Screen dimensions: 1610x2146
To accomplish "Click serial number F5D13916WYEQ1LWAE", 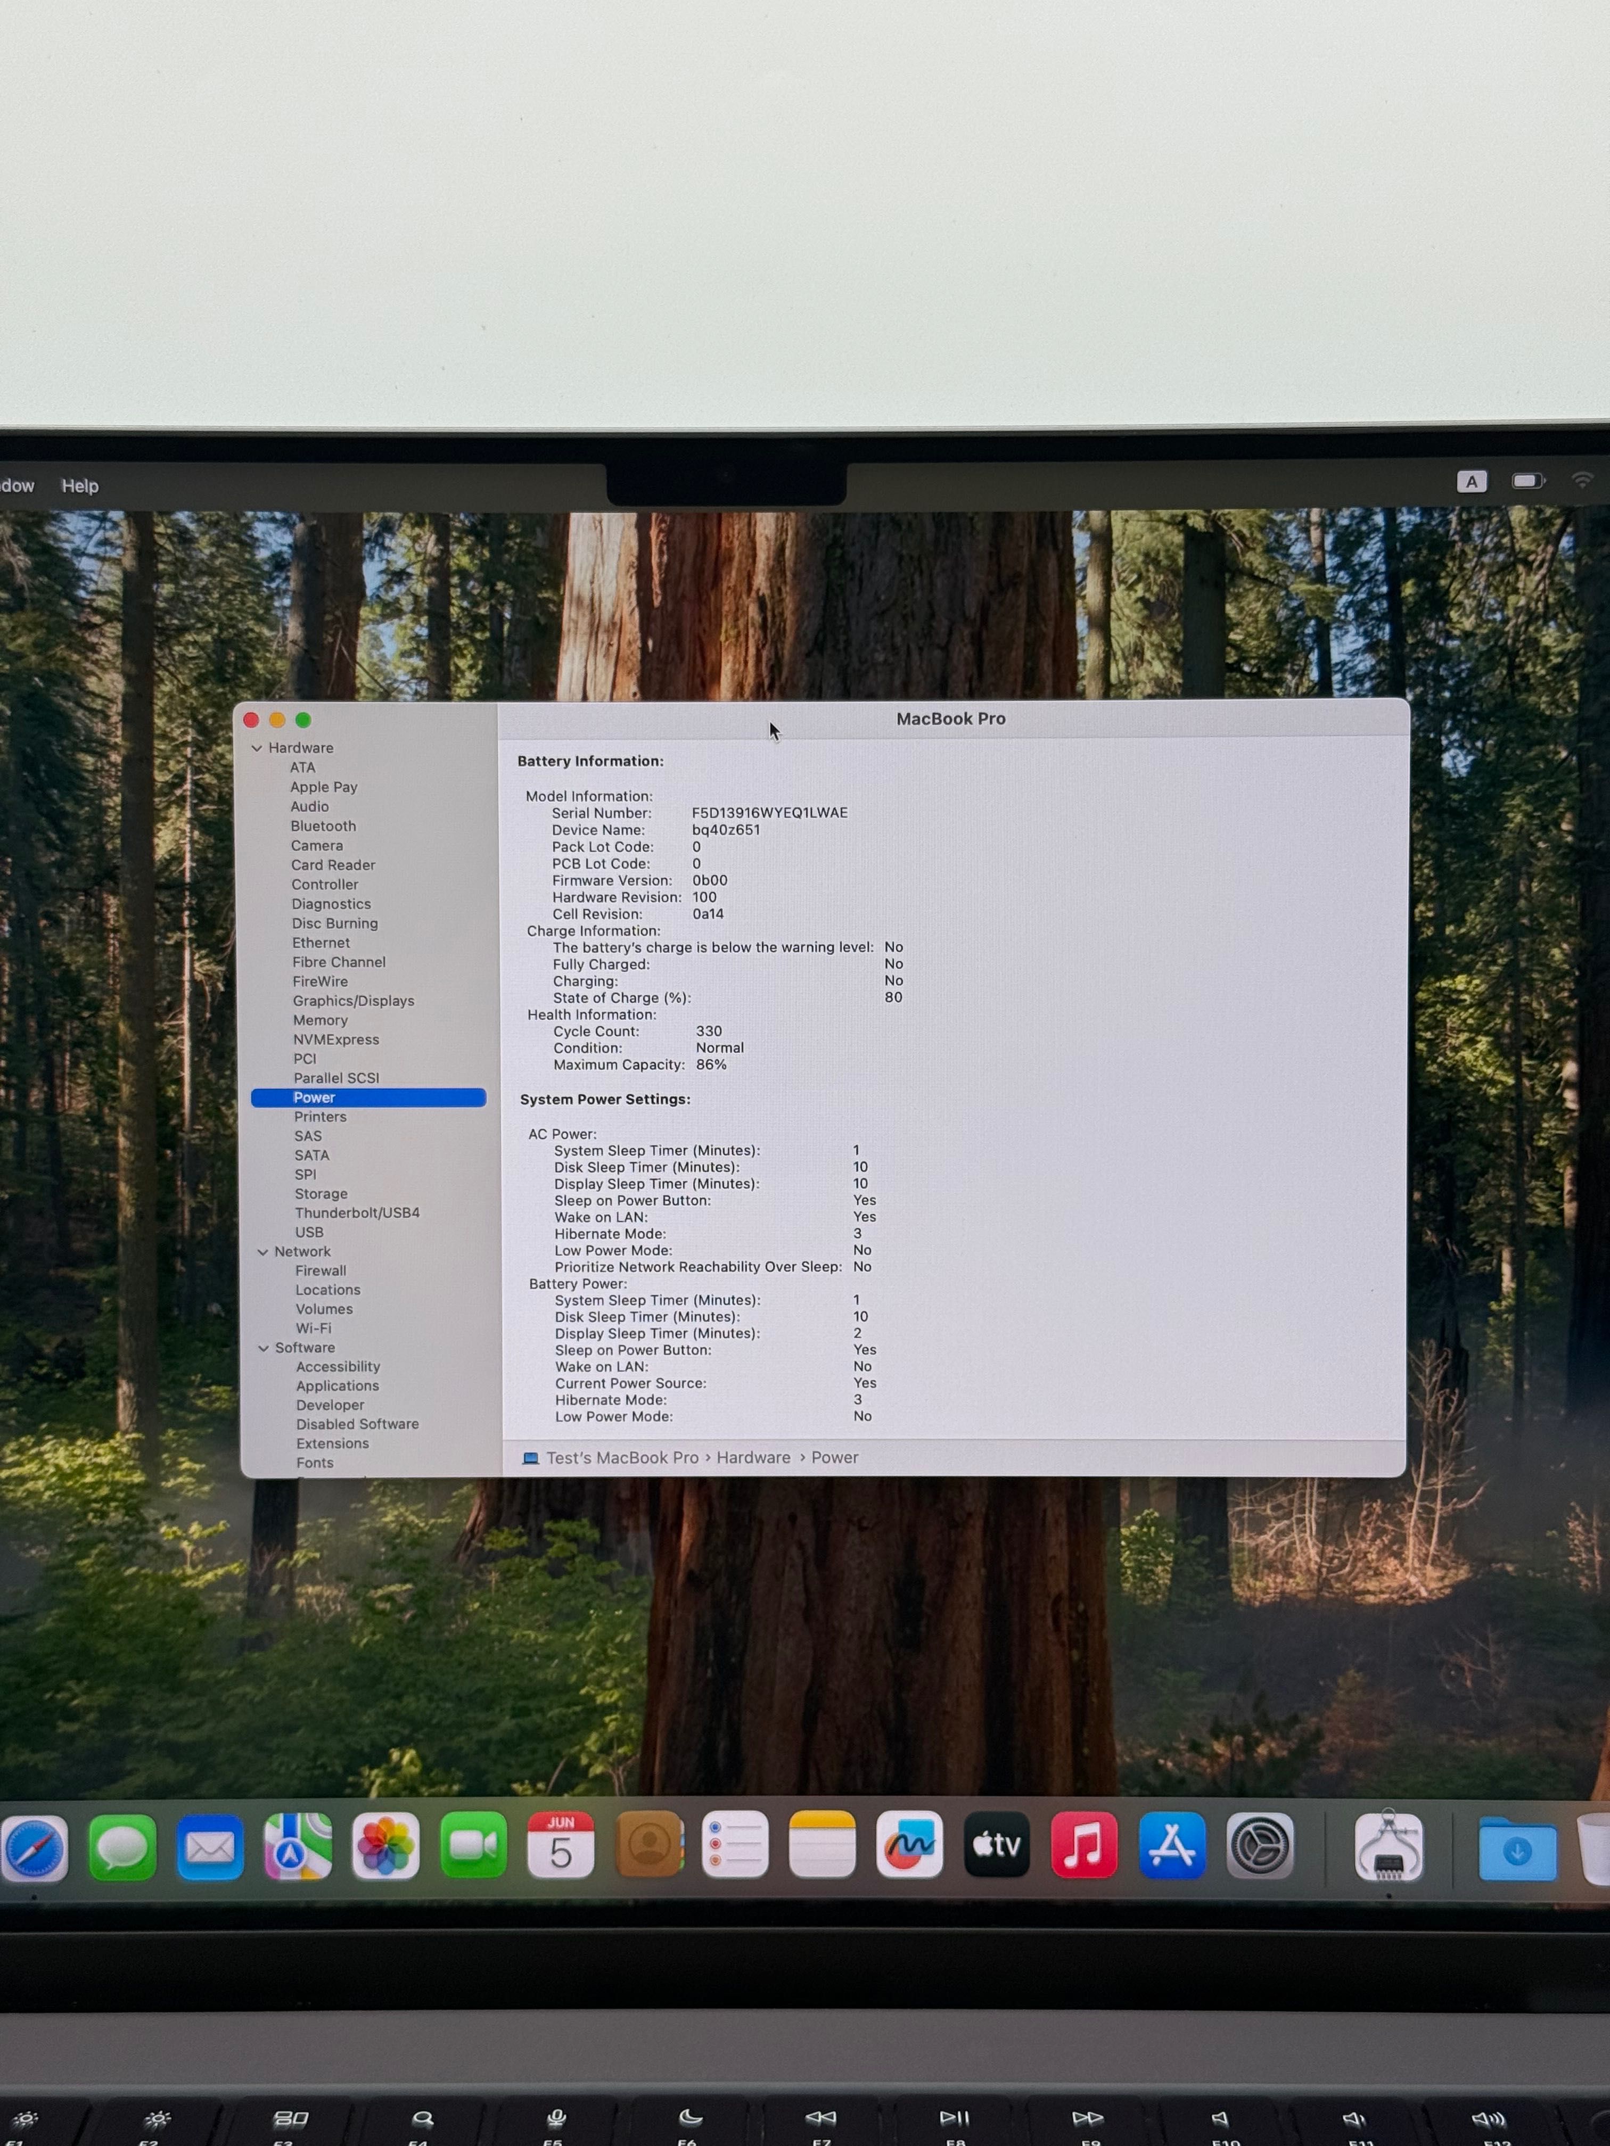I will click(769, 813).
